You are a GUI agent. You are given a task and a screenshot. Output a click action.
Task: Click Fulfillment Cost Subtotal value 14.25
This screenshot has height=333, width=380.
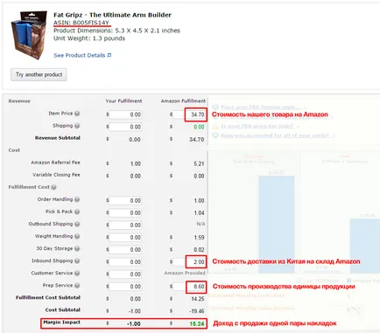click(198, 299)
